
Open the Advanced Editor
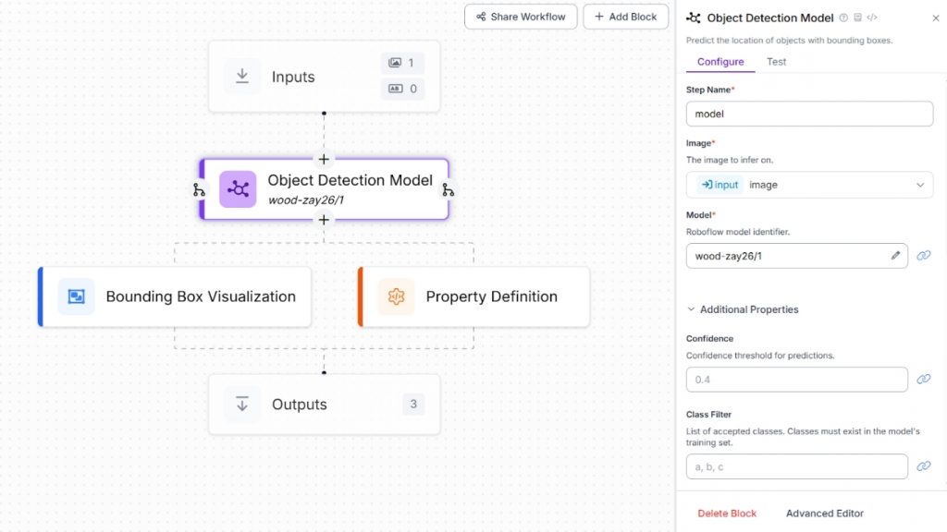pos(824,514)
